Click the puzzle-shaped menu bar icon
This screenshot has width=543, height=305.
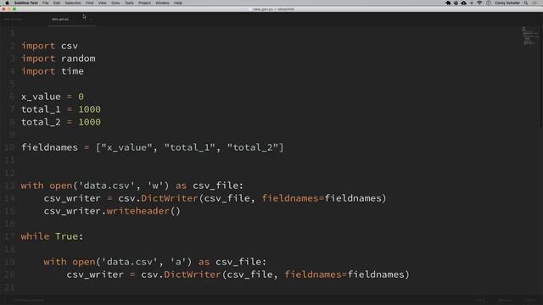pyautogui.click(x=448, y=3)
